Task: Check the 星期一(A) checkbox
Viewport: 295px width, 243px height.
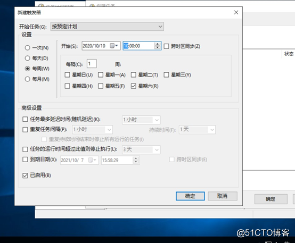Action: (x=101, y=75)
